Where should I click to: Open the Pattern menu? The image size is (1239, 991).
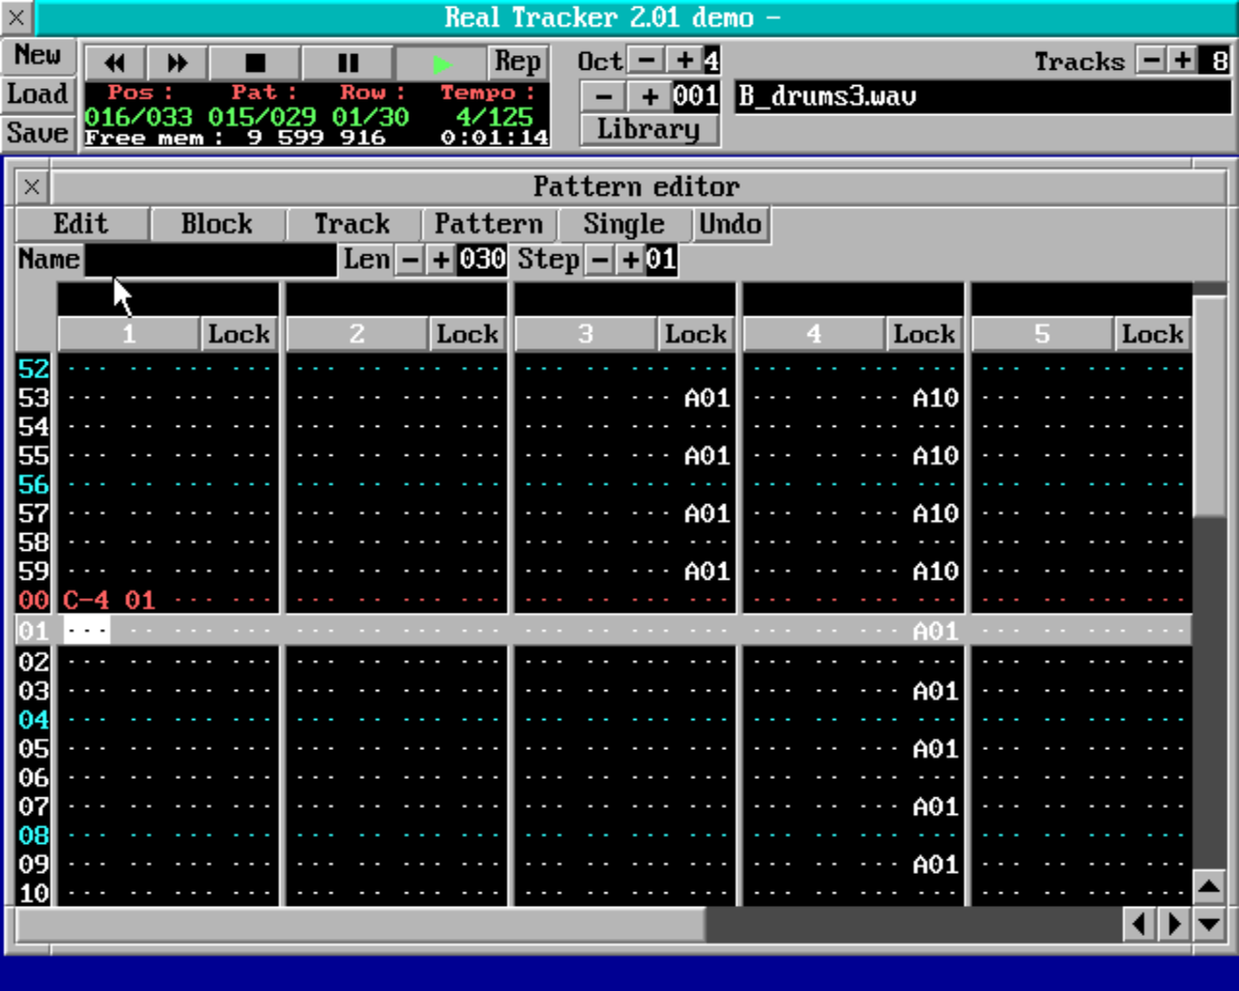[x=488, y=224]
